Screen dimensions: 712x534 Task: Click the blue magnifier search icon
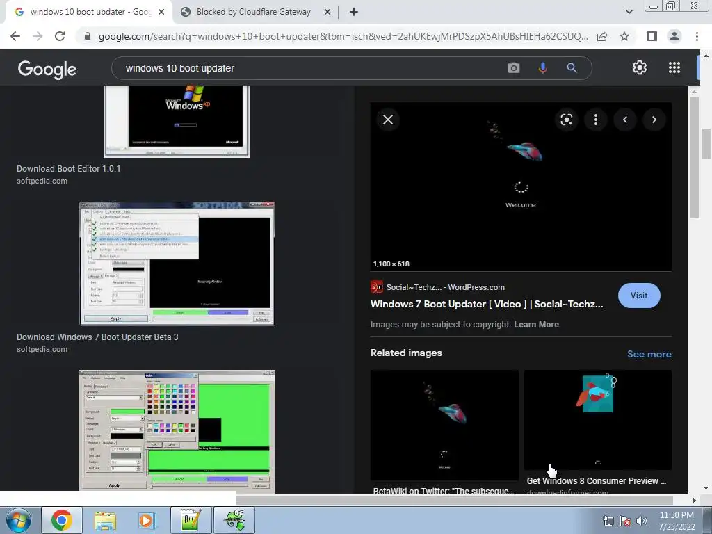point(572,68)
